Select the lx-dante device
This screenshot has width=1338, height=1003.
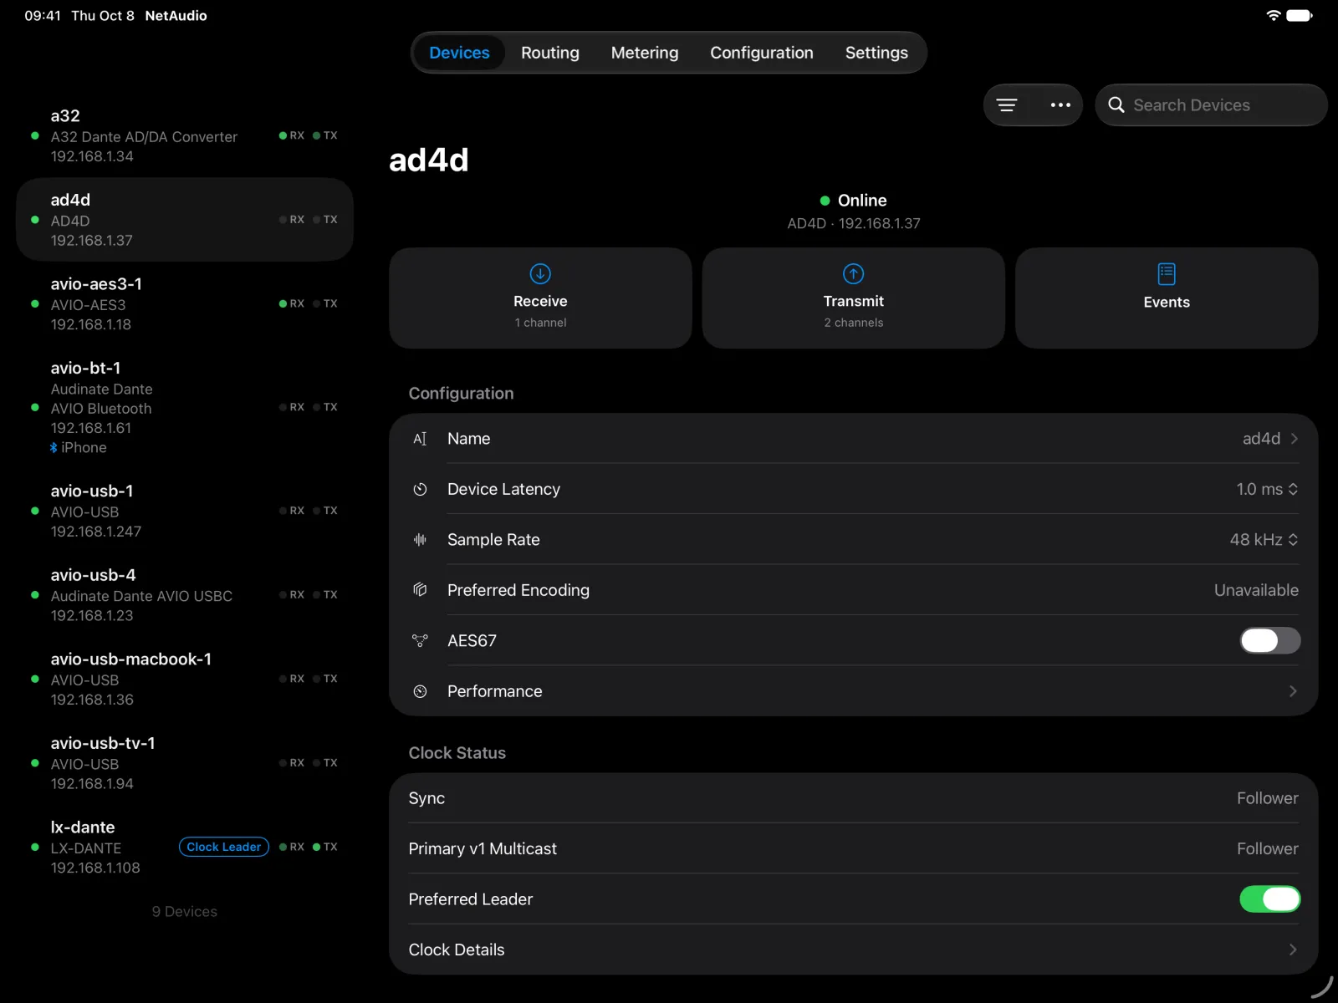(185, 847)
